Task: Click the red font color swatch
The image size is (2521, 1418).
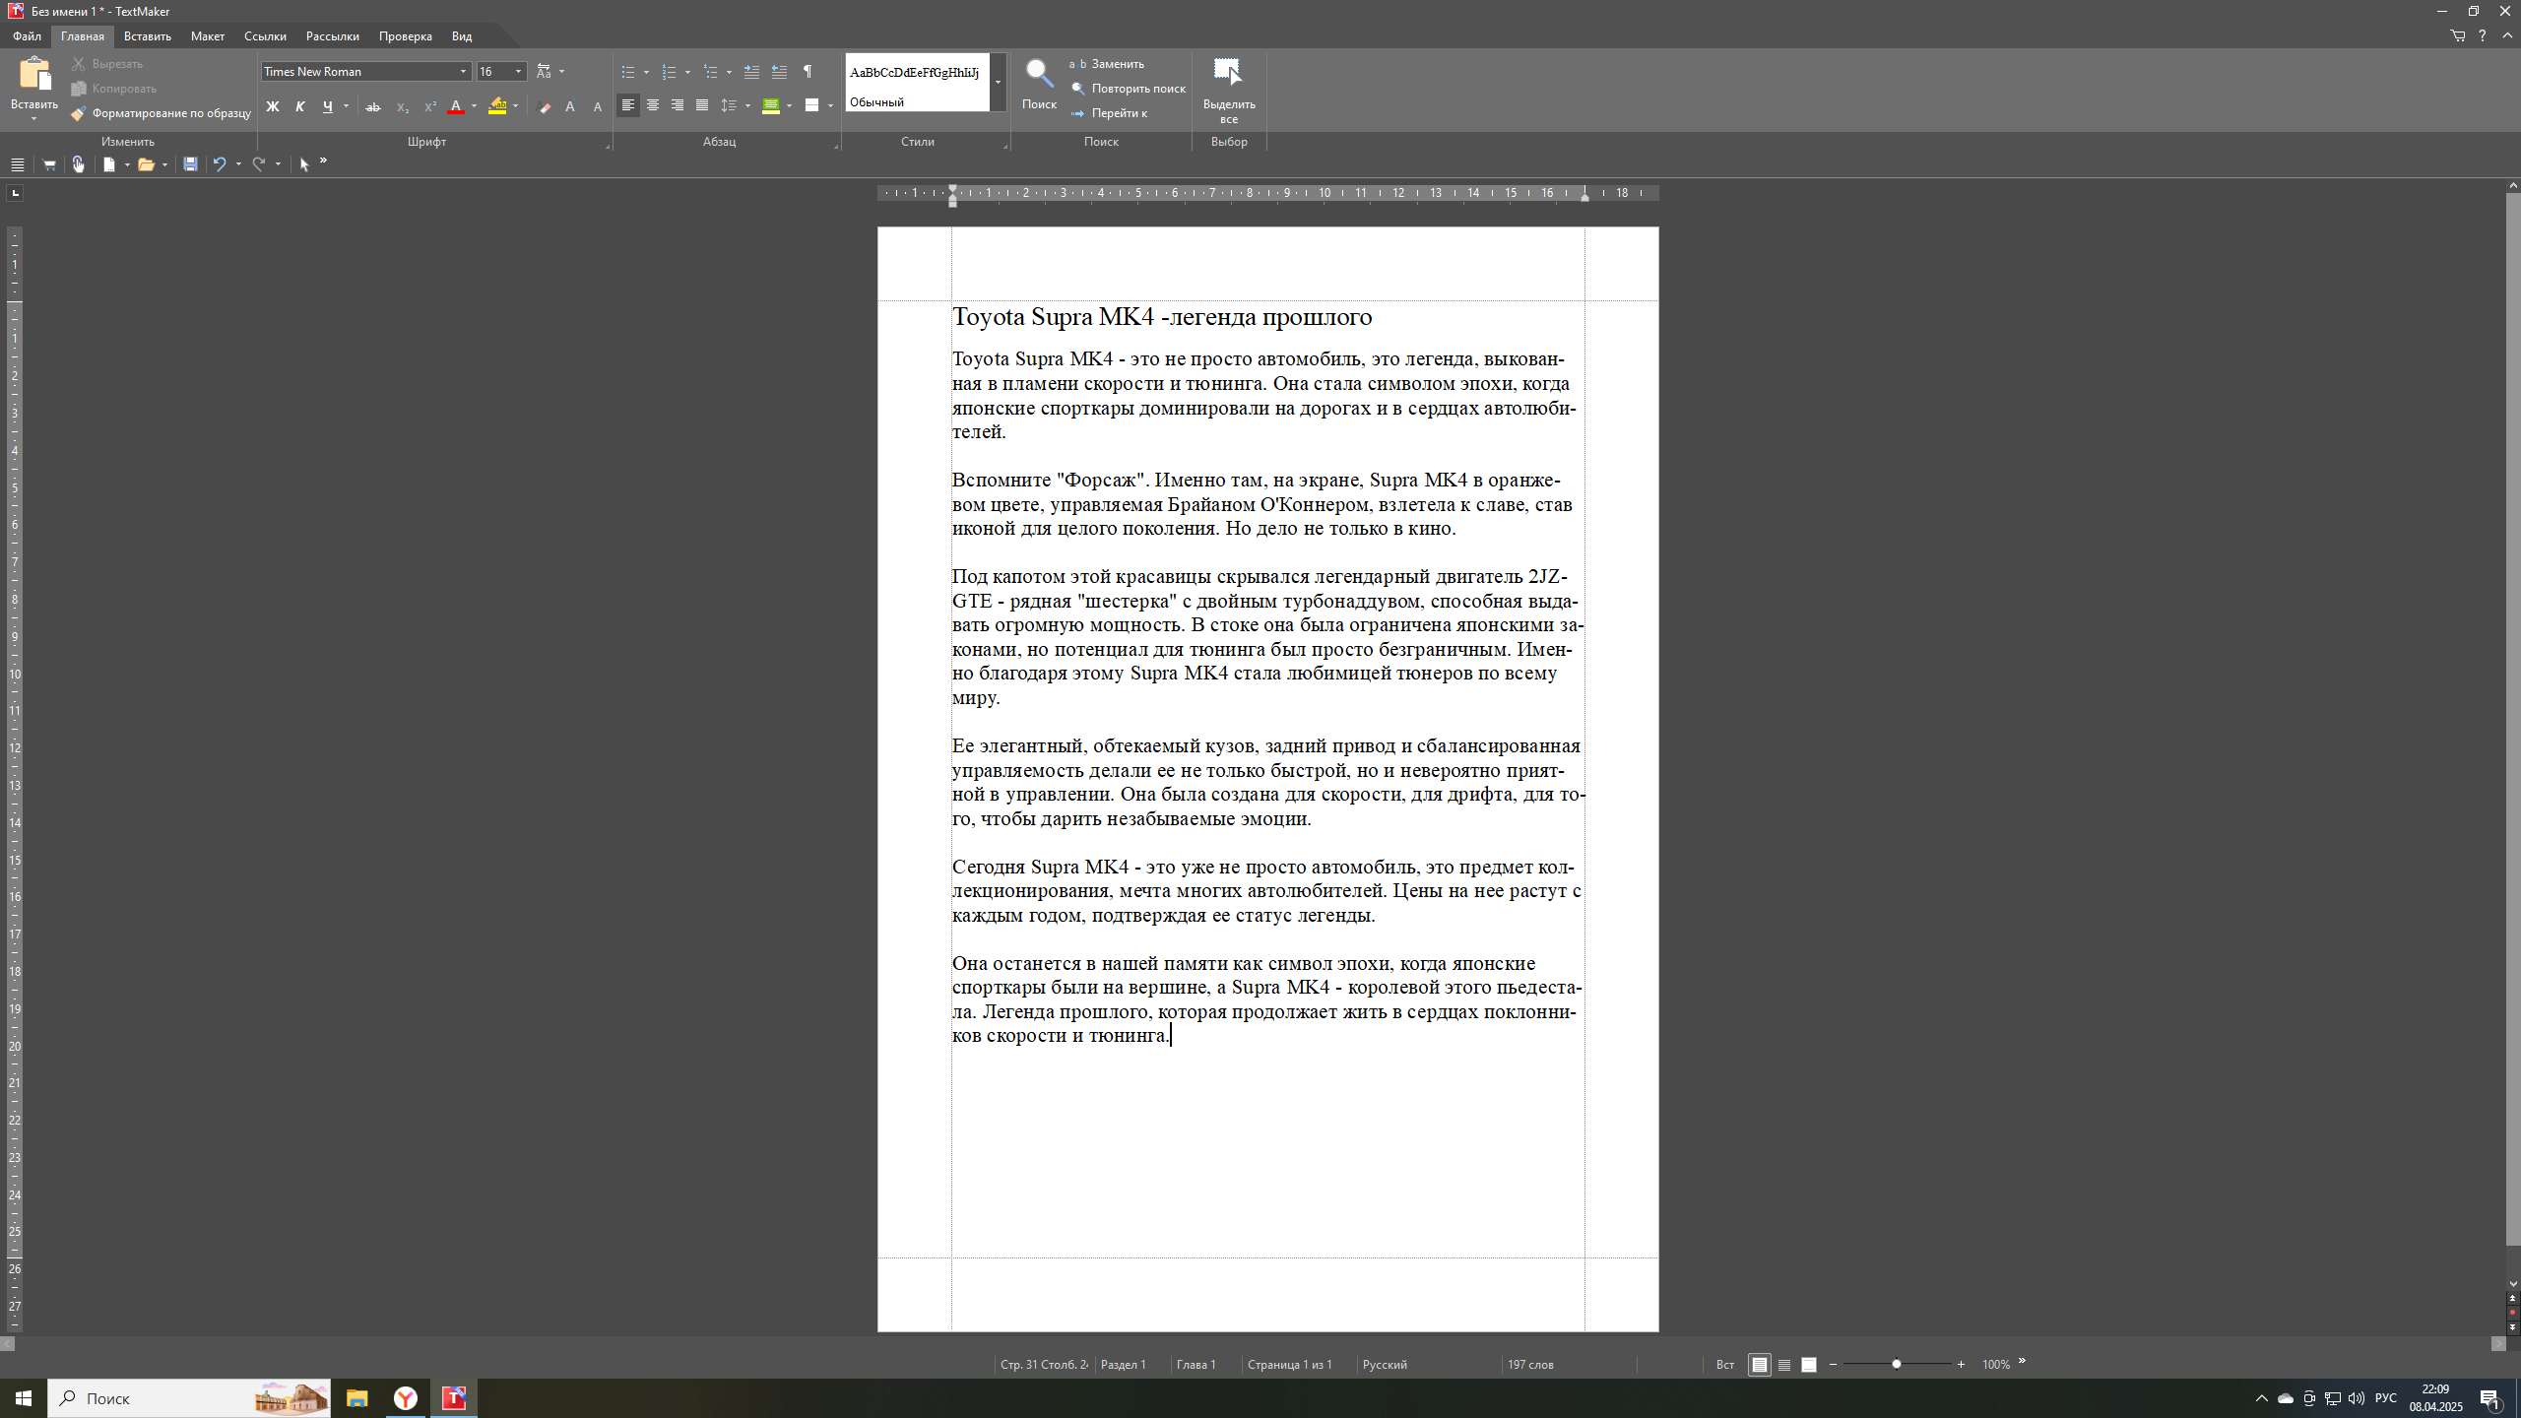Action: 455,106
